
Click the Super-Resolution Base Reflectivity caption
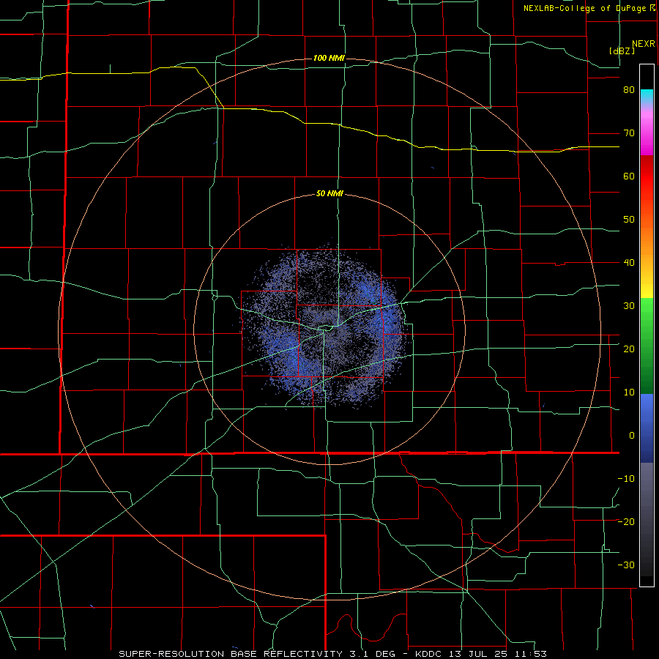pyautogui.click(x=332, y=654)
